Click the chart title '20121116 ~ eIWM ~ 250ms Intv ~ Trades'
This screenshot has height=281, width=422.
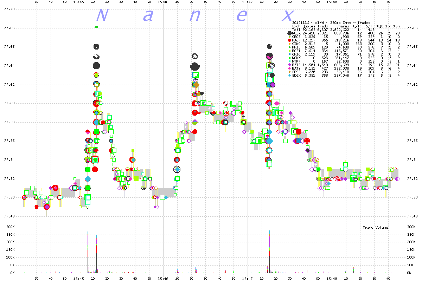[331, 23]
